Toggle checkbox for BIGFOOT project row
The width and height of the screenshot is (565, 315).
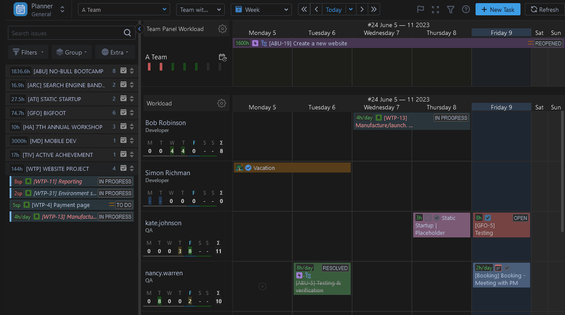pyautogui.click(x=123, y=113)
